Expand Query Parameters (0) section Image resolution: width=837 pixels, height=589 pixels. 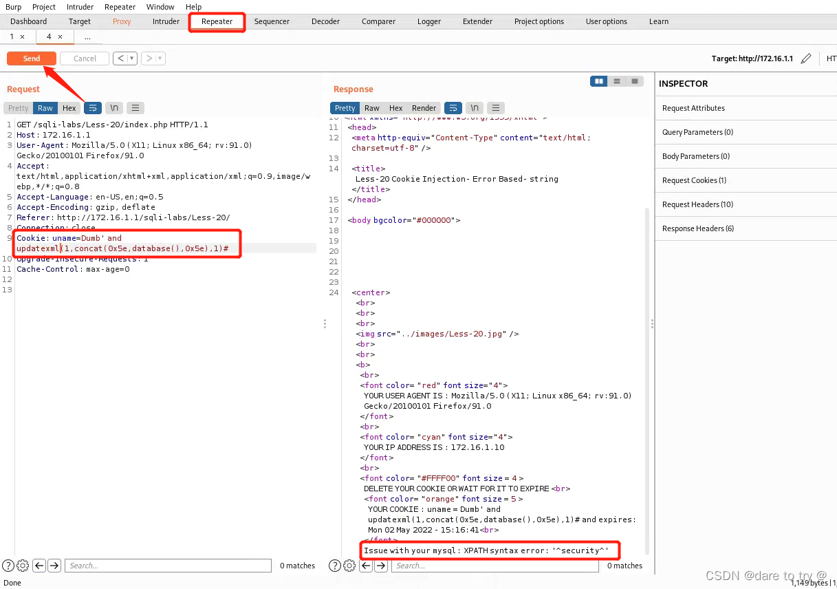746,132
